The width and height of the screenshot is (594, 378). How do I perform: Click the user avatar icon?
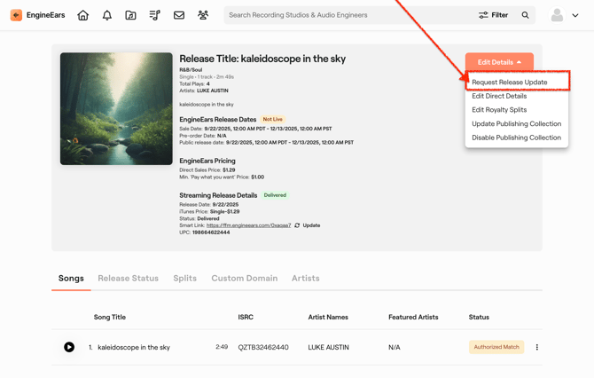(x=557, y=15)
